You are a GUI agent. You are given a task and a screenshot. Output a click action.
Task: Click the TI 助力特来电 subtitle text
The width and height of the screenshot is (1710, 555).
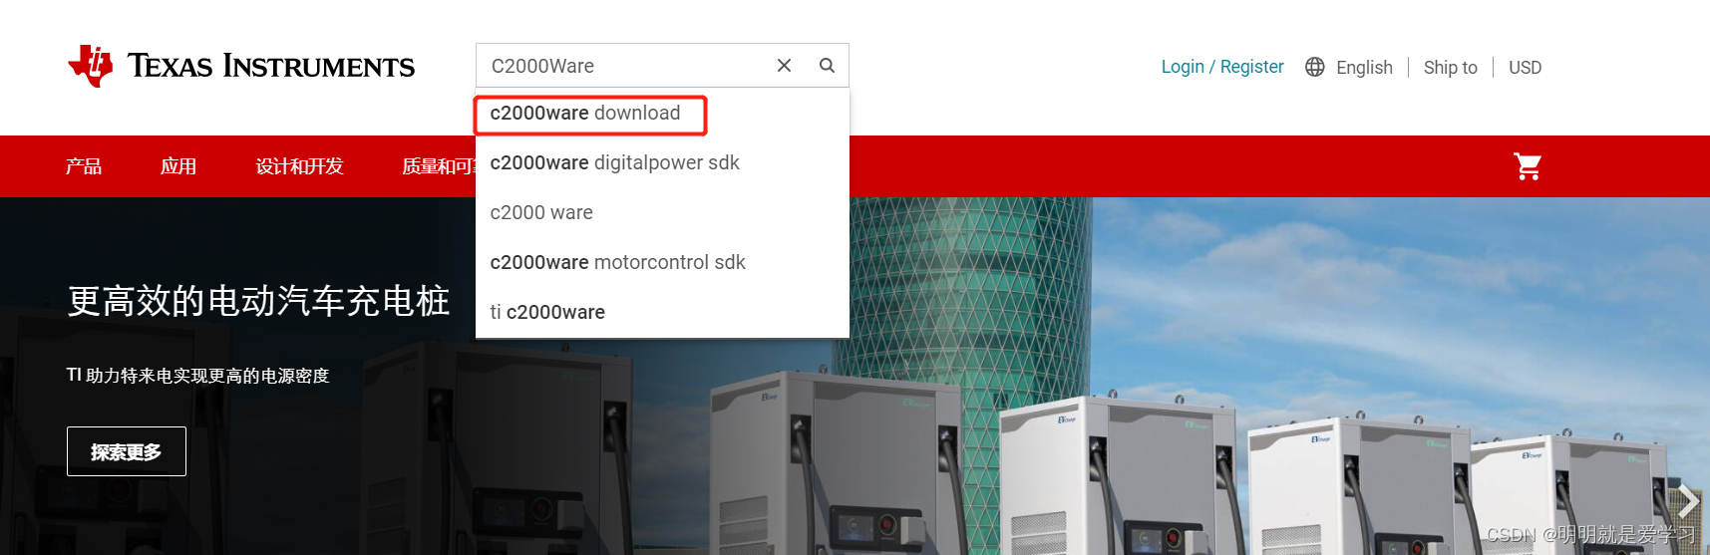197,376
